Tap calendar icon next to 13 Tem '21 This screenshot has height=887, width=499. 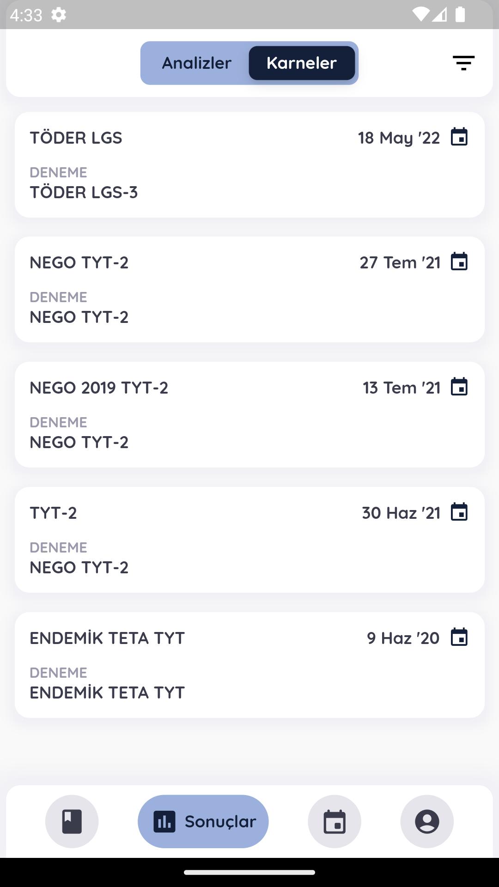(459, 387)
